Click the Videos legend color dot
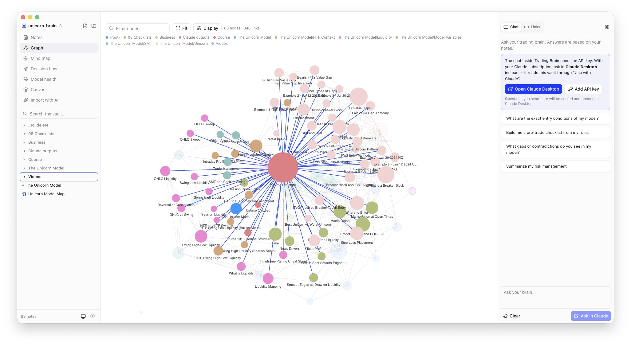631x346 pixels. point(213,44)
